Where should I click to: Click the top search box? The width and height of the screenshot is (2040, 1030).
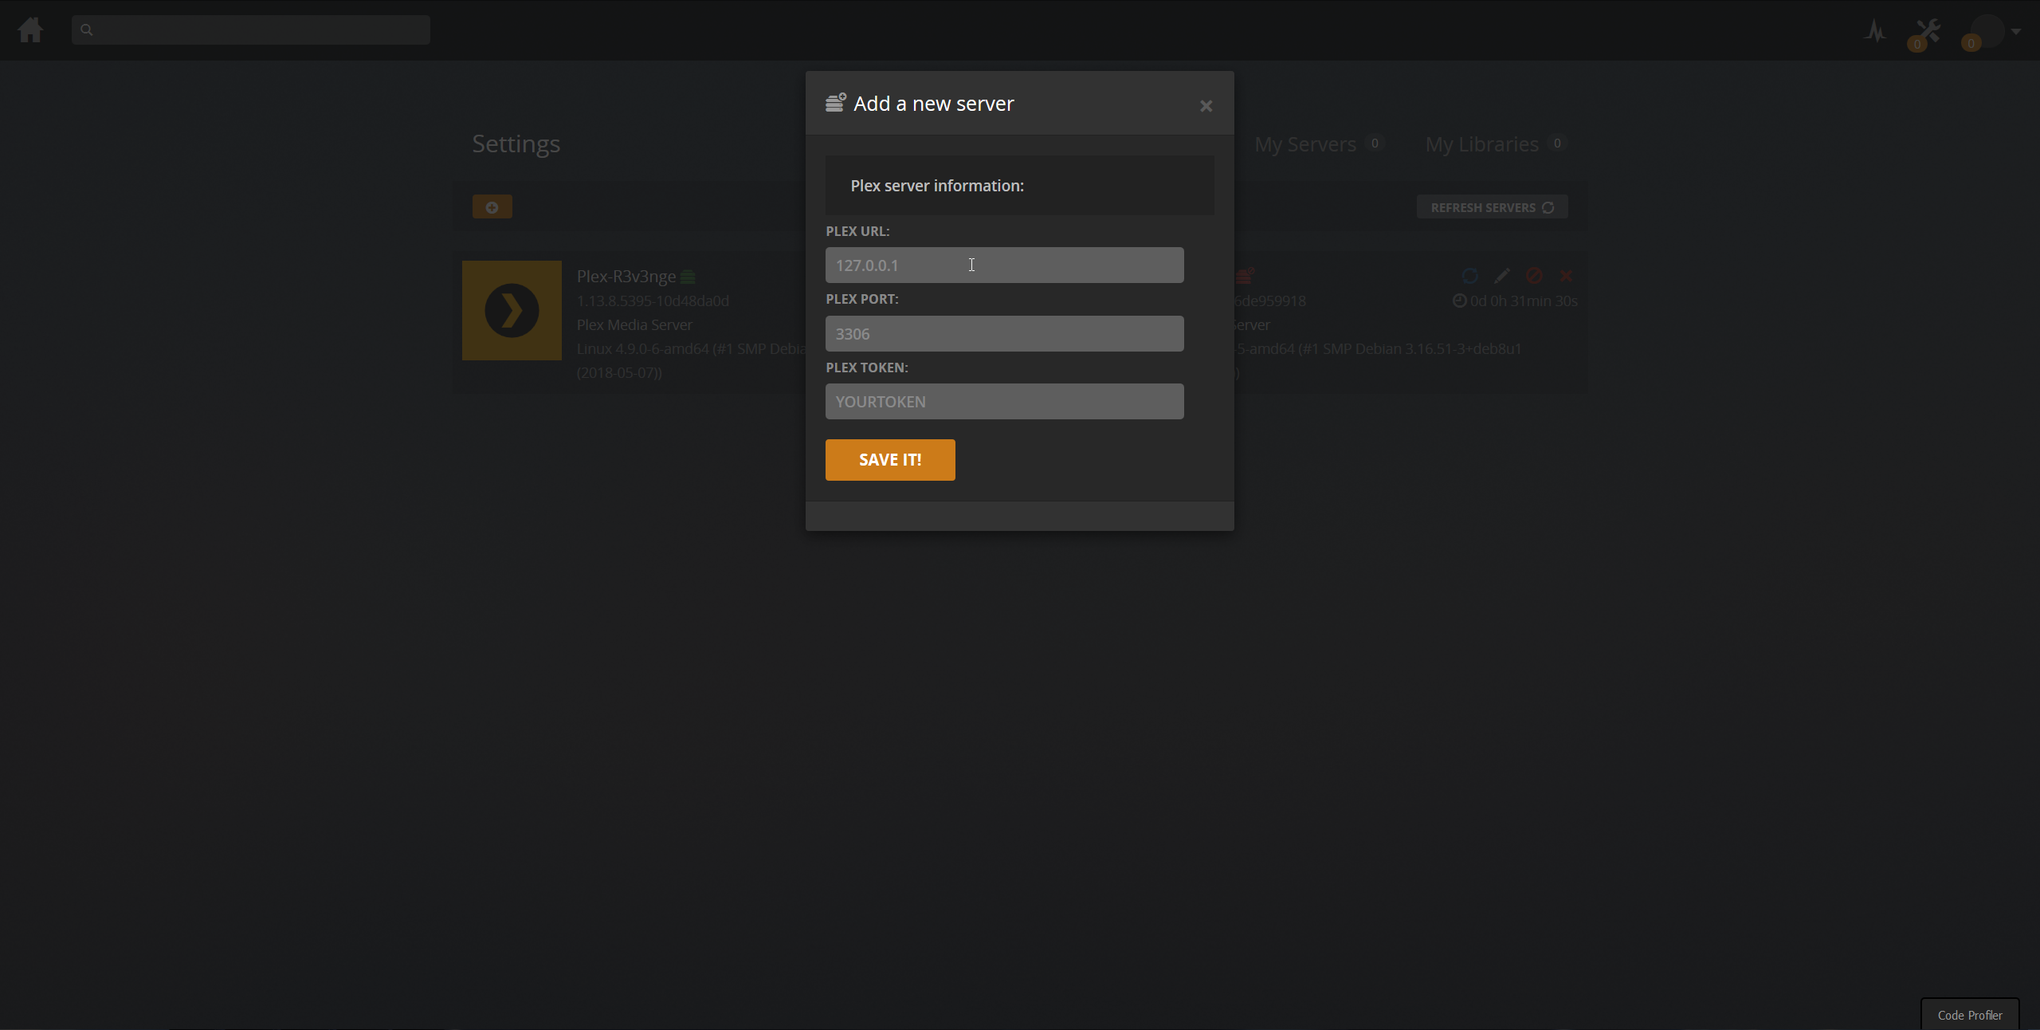(x=251, y=30)
